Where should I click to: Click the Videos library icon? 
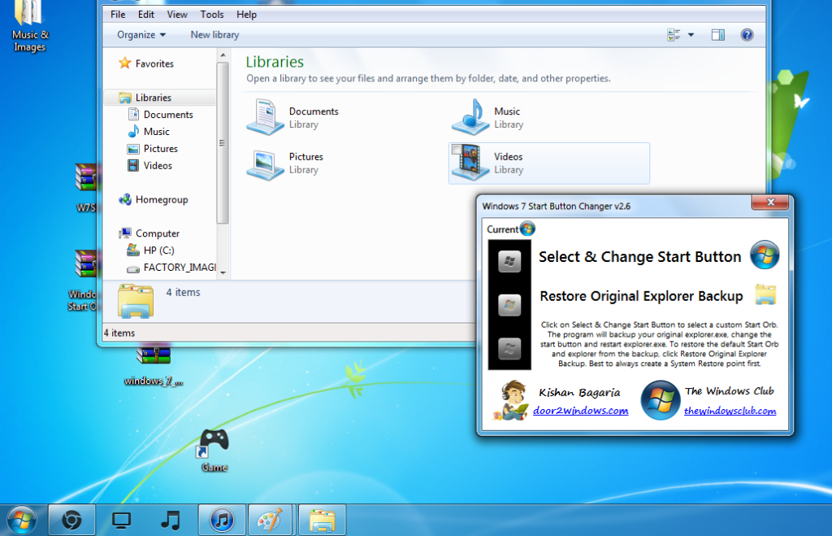(x=470, y=163)
